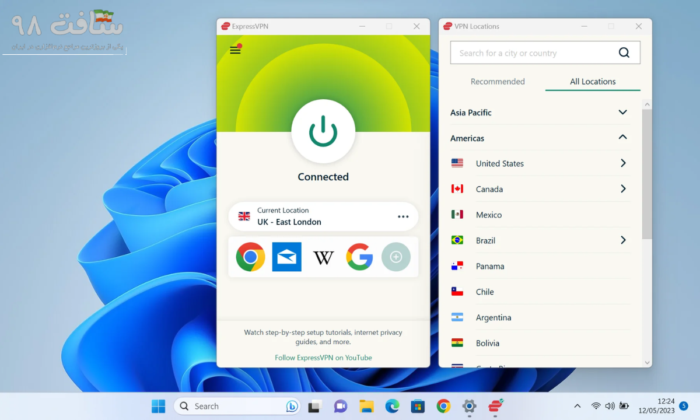Screen dimensions: 700x420
Task: Open the Chat app on the taskbar
Action: [341, 406]
